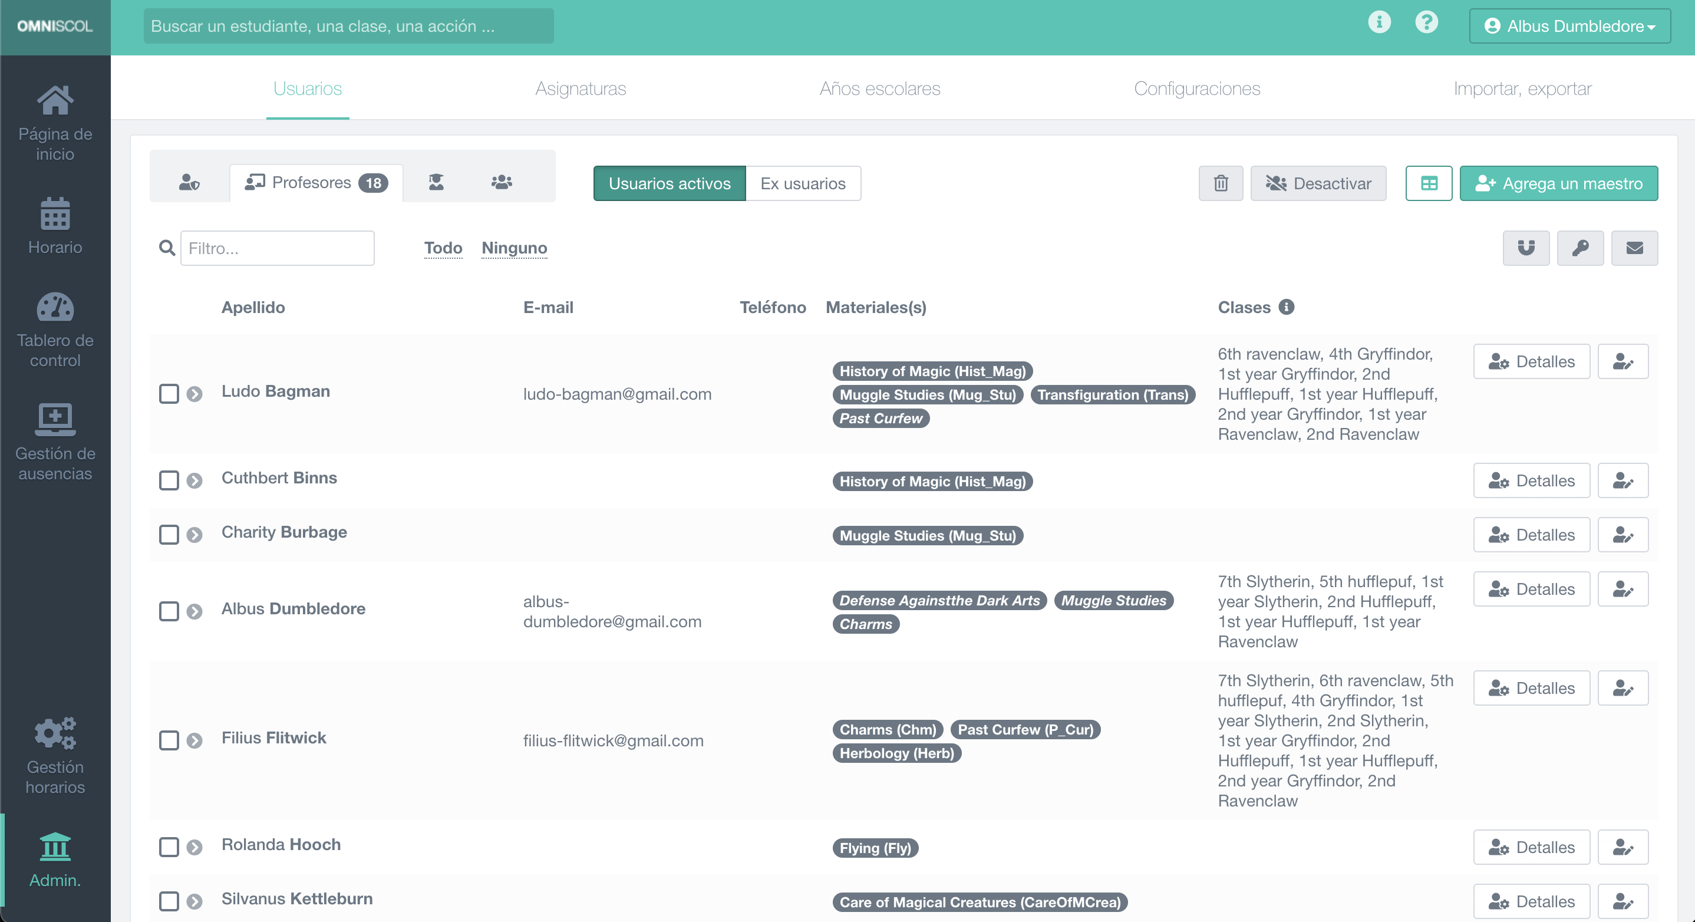Type in the Filtro search field
The image size is (1695, 922).
tap(277, 248)
